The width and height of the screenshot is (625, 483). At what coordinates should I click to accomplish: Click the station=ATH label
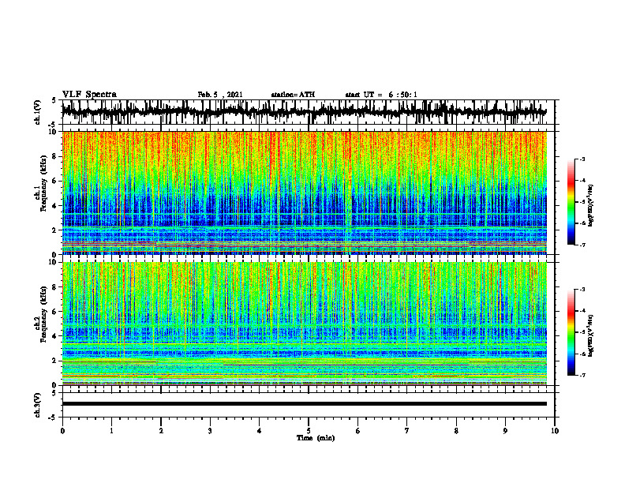[293, 95]
